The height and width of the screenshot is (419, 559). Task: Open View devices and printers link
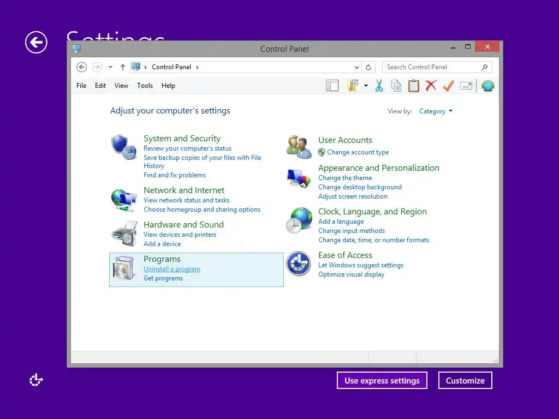click(x=180, y=235)
